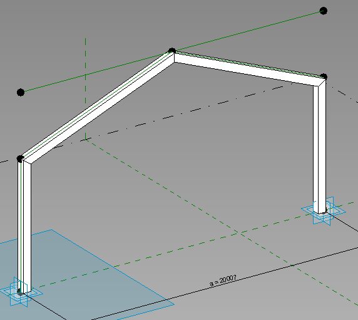This screenshot has width=358, height=320.
Task: Select the far-left black point on green line
Action: coord(21,92)
